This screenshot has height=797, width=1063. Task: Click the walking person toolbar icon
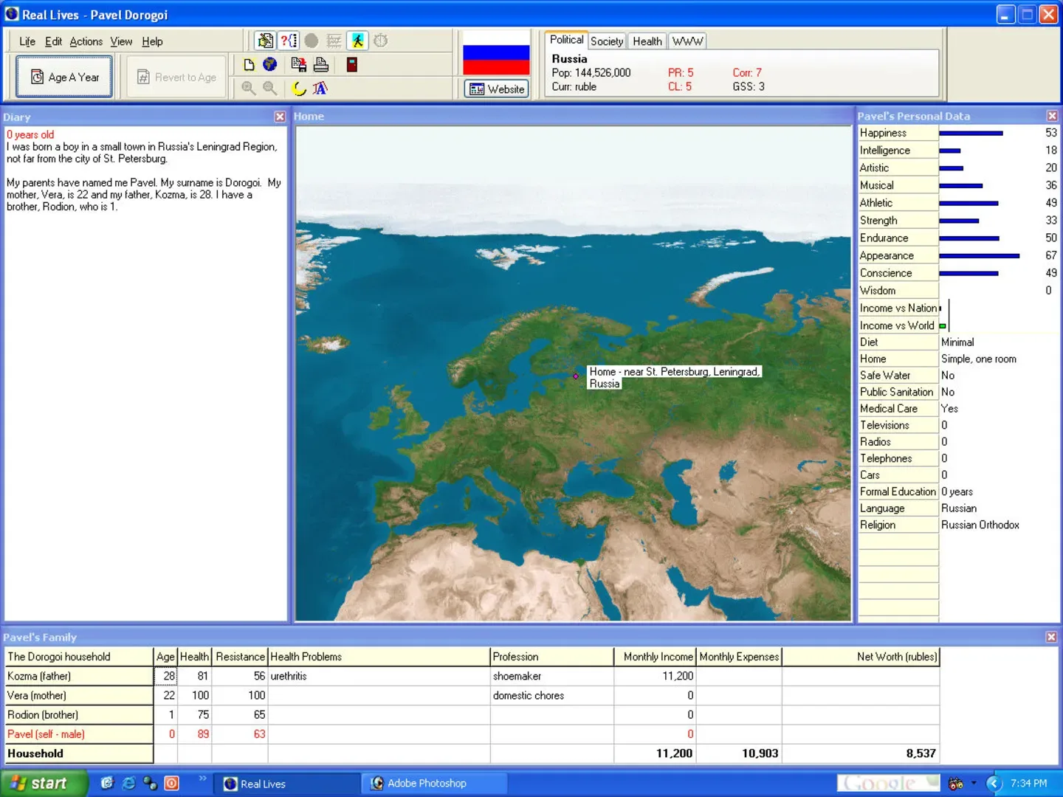357,41
